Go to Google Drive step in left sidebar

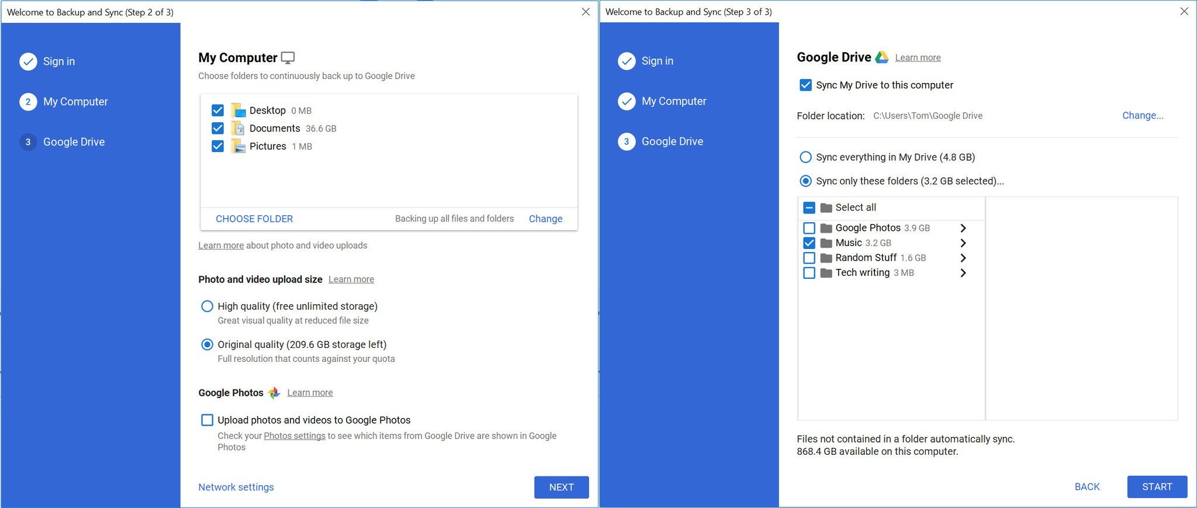click(74, 142)
